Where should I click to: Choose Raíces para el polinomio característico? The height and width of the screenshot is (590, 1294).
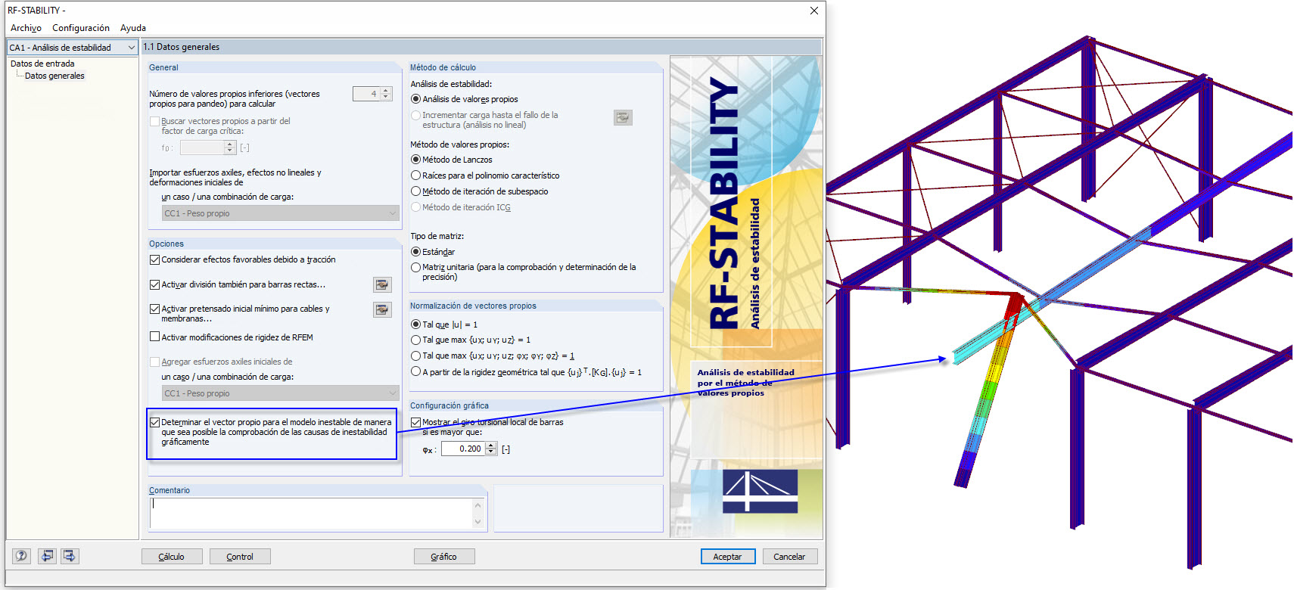coord(415,175)
